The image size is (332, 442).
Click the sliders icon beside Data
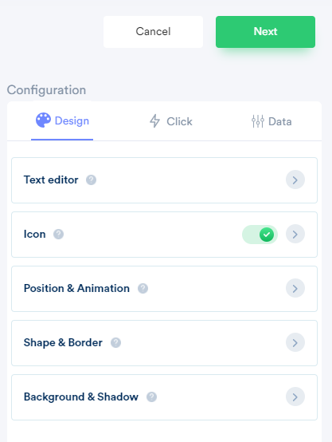pos(258,121)
